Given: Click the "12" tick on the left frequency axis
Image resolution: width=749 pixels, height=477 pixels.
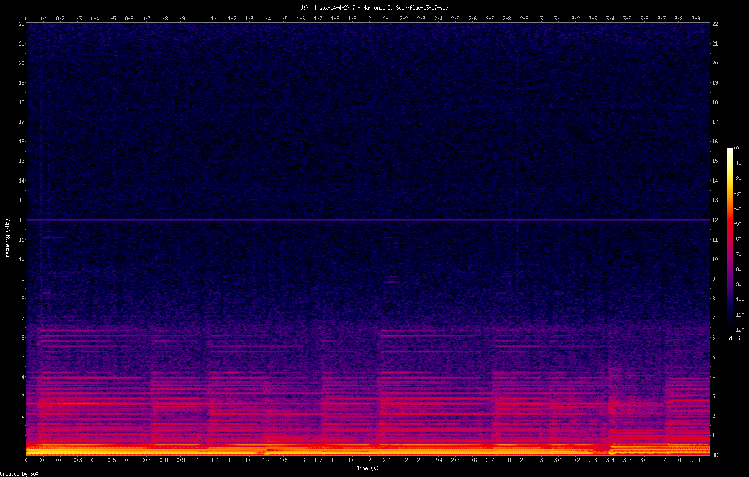Looking at the screenshot, I should [21, 220].
